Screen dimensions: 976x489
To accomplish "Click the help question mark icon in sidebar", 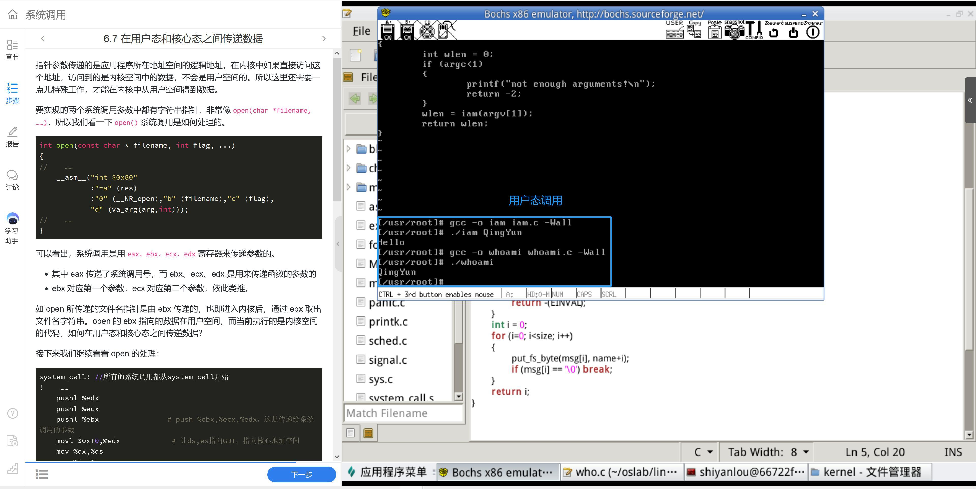I will (x=12, y=413).
